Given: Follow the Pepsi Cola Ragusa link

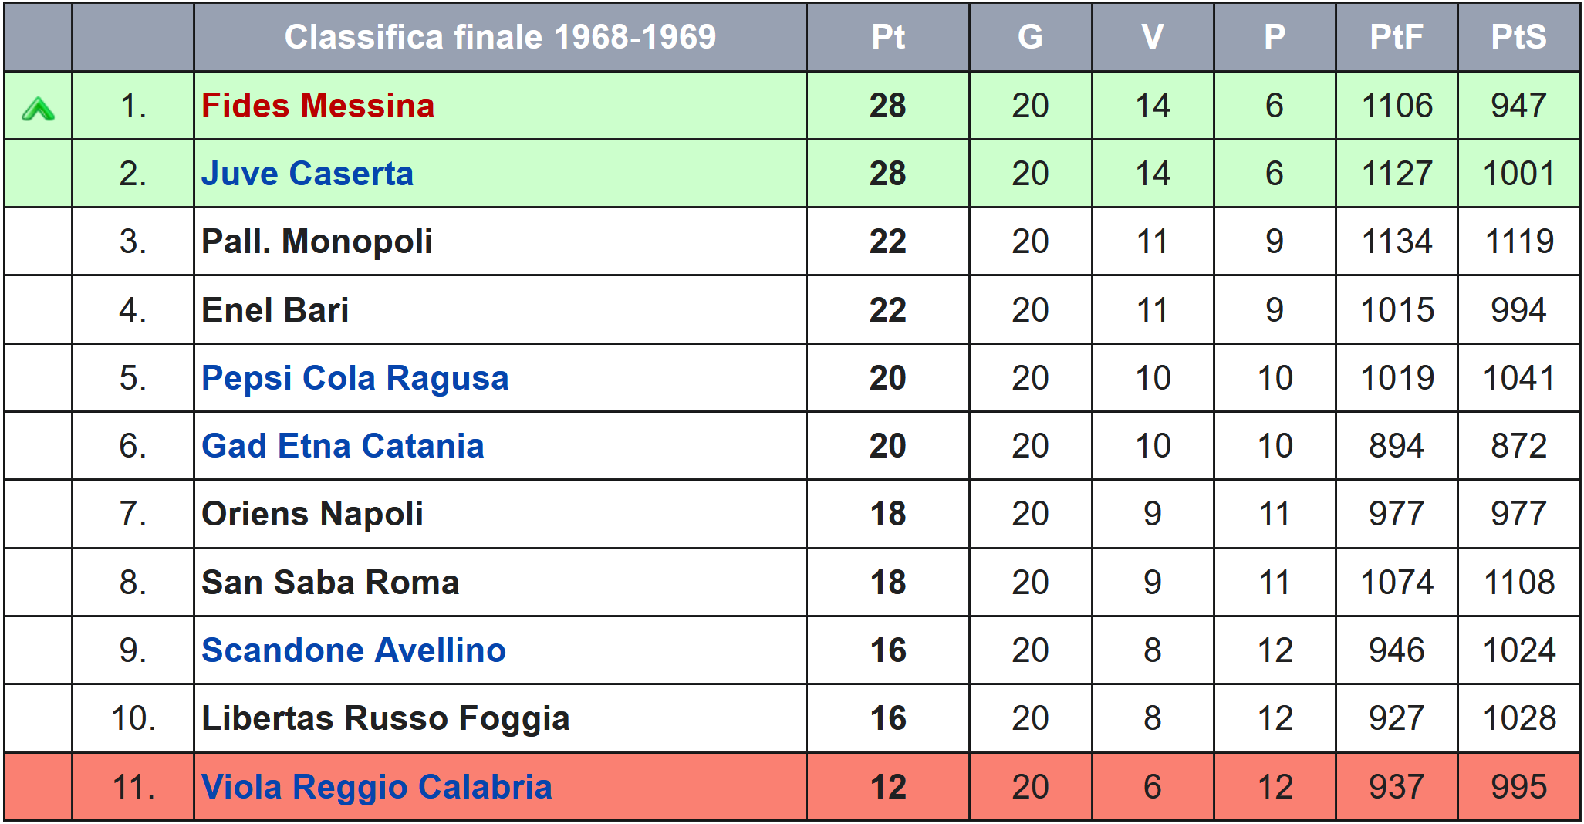Looking at the screenshot, I should (355, 378).
